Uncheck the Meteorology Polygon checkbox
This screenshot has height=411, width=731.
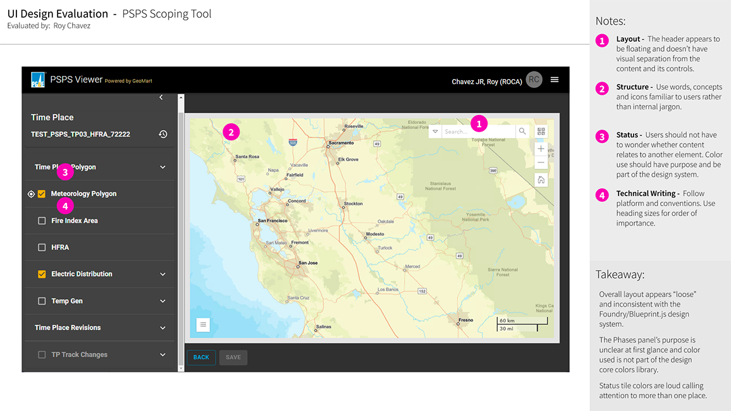tap(43, 193)
